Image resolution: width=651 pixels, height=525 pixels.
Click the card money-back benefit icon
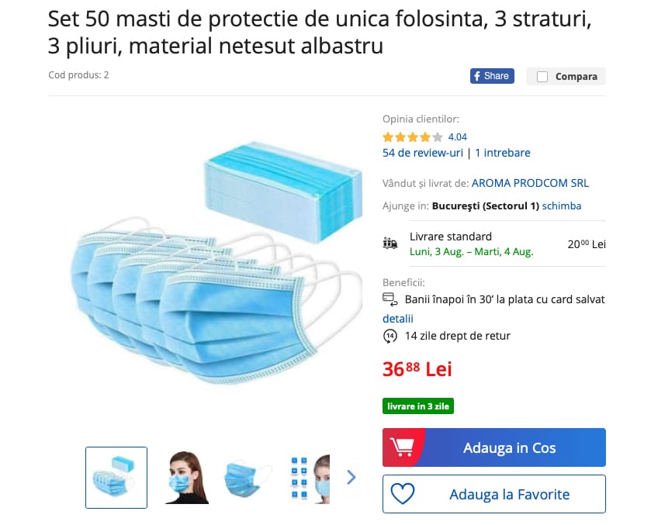390,299
